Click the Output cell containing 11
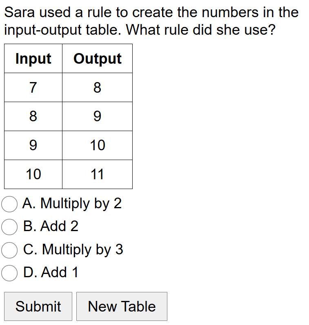309x325 pixels. point(97,174)
